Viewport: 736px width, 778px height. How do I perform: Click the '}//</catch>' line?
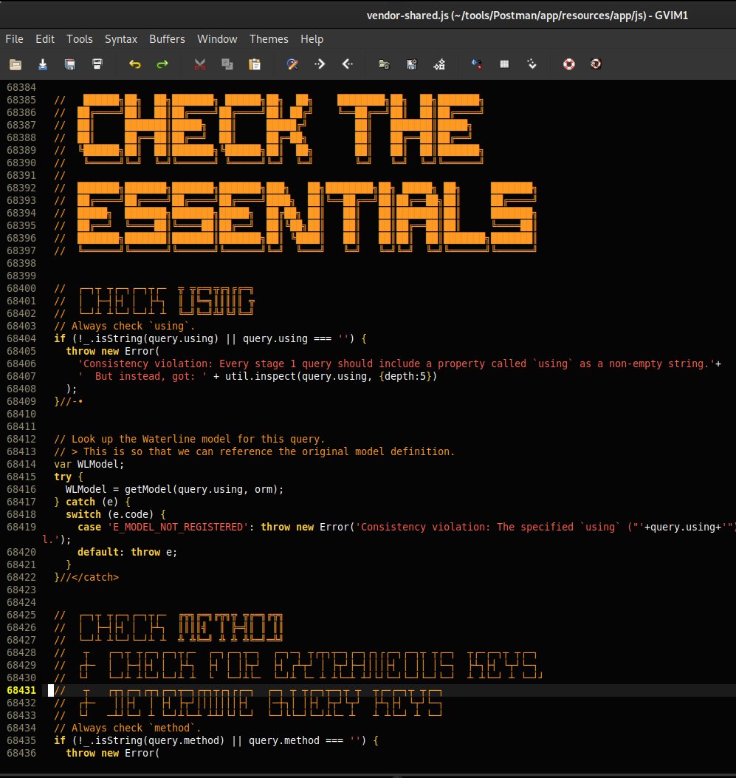[86, 577]
